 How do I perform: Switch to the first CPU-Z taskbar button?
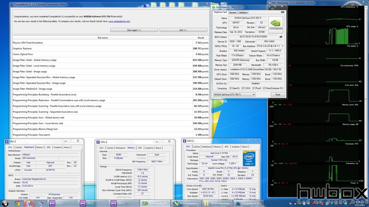[x=62, y=204]
